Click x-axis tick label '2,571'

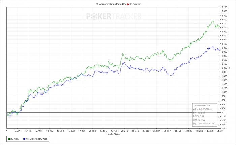click(x=18, y=131)
